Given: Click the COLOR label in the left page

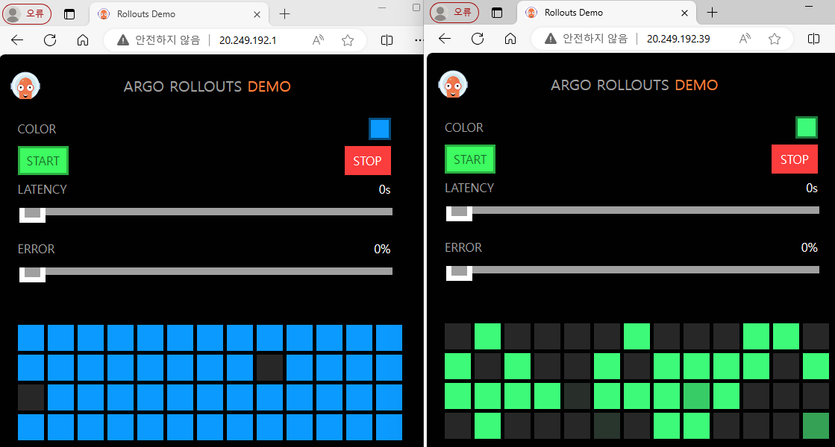Looking at the screenshot, I should pos(37,129).
